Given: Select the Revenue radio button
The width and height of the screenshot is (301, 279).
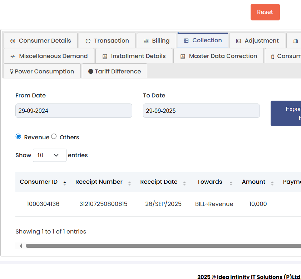Looking at the screenshot, I should pos(18,136).
